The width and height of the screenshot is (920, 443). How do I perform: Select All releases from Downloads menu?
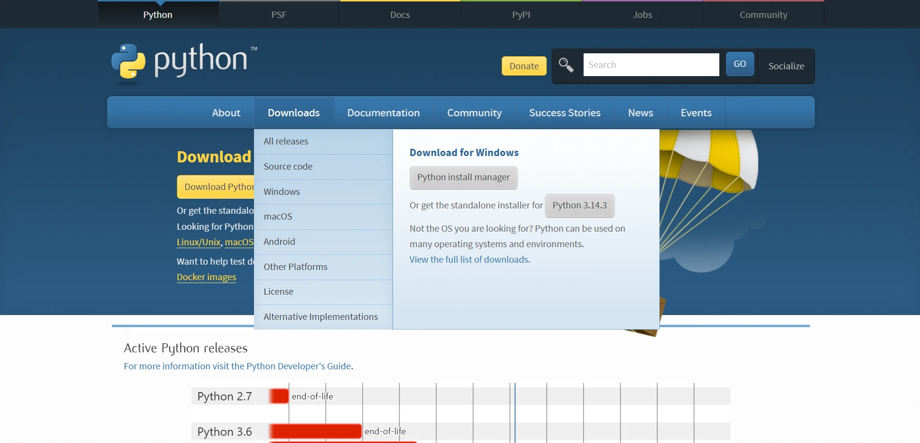pyautogui.click(x=286, y=142)
